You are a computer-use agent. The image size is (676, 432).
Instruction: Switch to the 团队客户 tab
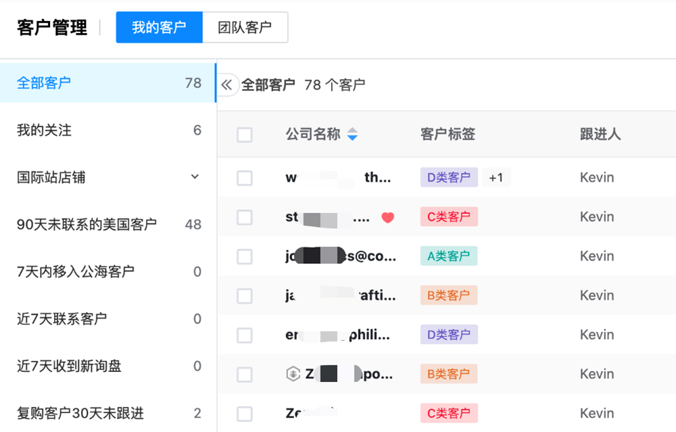pyautogui.click(x=245, y=28)
